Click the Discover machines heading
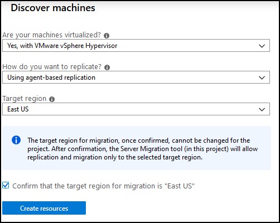The image size is (280, 223). coord(53,8)
